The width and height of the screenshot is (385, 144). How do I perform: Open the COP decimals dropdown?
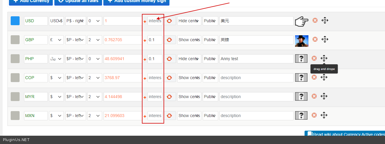tap(95, 78)
